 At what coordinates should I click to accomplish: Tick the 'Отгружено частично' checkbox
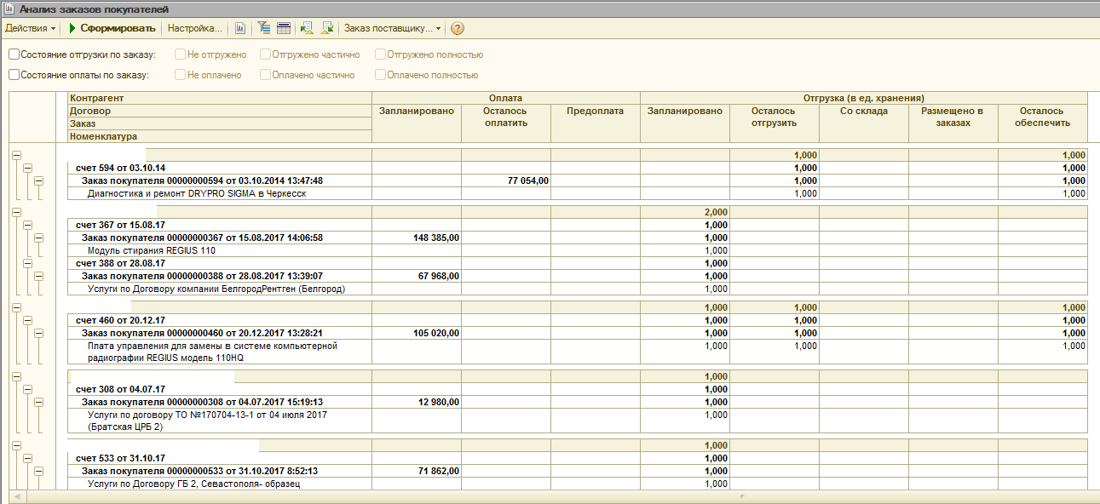pyautogui.click(x=266, y=54)
